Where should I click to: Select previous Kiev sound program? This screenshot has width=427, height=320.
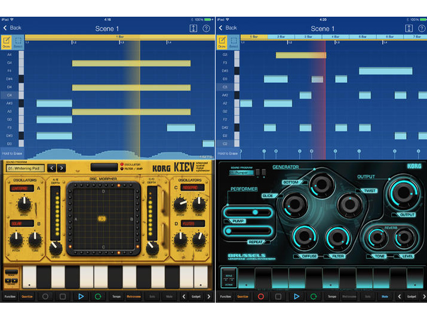(51, 168)
